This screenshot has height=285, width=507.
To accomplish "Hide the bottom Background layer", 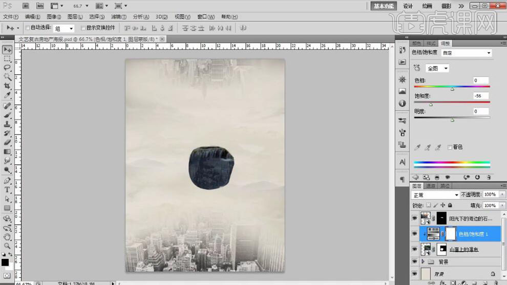I will 414,274.
